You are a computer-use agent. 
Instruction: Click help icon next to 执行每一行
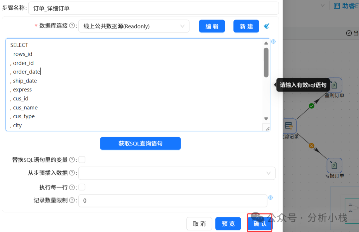pyautogui.click(x=72, y=187)
